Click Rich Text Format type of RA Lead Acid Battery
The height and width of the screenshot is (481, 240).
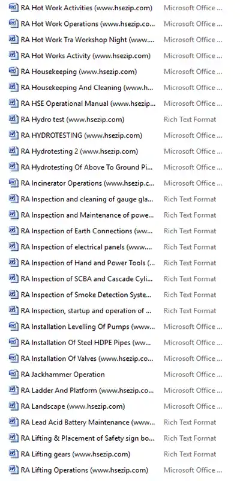(x=190, y=423)
